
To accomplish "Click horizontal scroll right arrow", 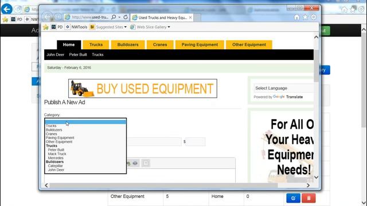I will point(308,185).
